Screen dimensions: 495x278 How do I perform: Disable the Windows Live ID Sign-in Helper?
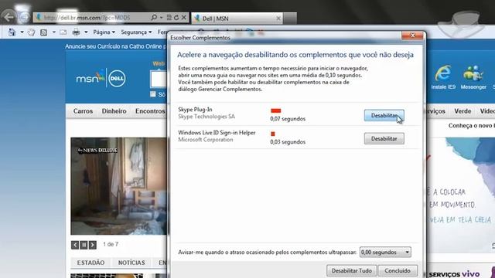point(384,139)
